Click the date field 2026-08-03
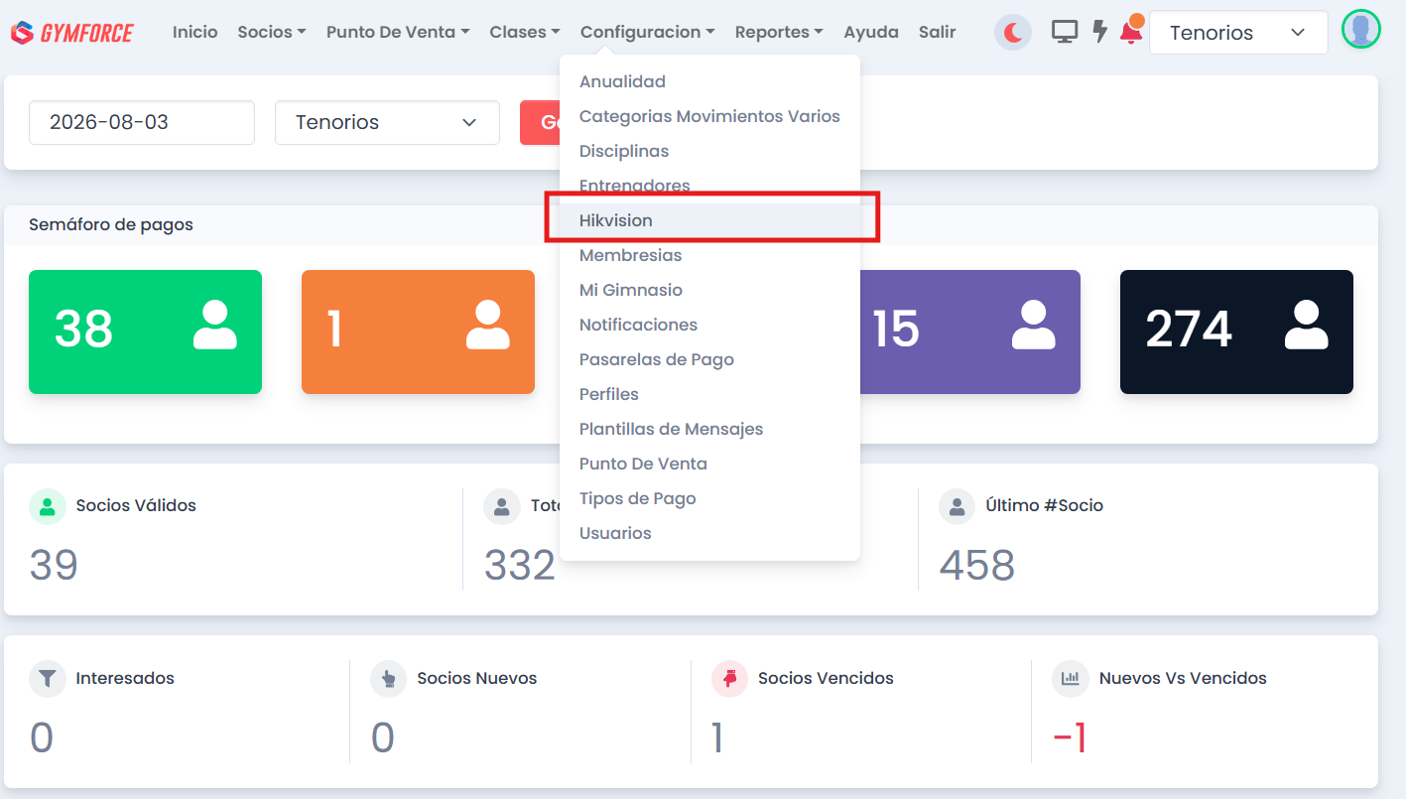Screen dimensions: 1406x799 [x=142, y=122]
